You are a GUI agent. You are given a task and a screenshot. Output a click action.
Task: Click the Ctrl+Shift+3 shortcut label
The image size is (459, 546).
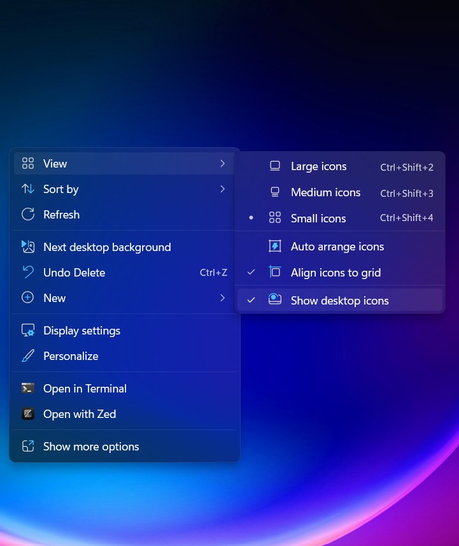tap(406, 193)
